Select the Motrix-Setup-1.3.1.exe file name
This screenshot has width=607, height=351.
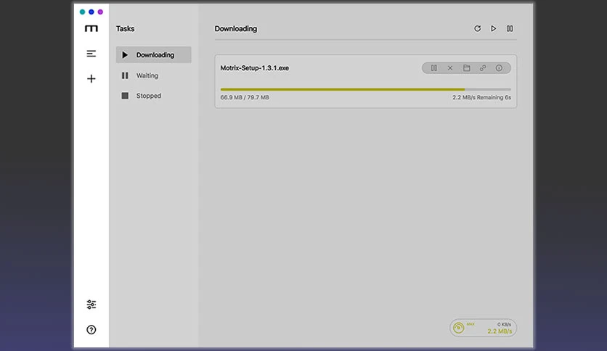[255, 68]
